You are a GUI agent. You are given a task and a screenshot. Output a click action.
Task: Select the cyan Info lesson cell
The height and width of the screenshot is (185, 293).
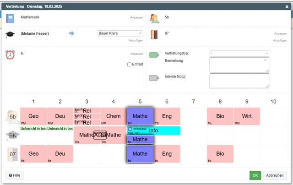tap(153, 131)
